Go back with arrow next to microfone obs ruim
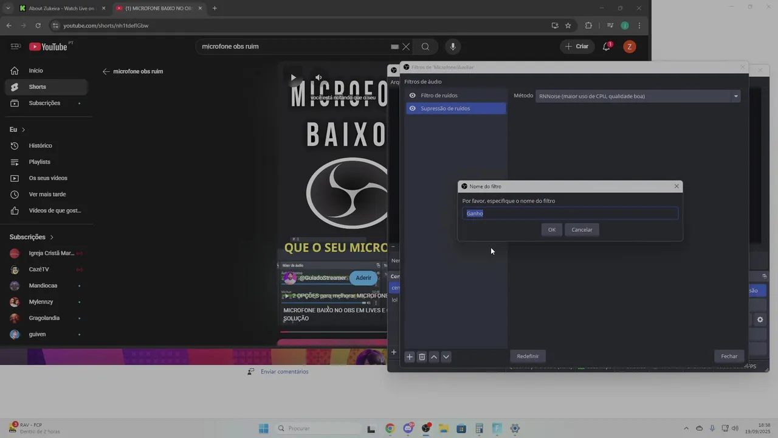Screen dimensions: 778x438 pos(106,71)
